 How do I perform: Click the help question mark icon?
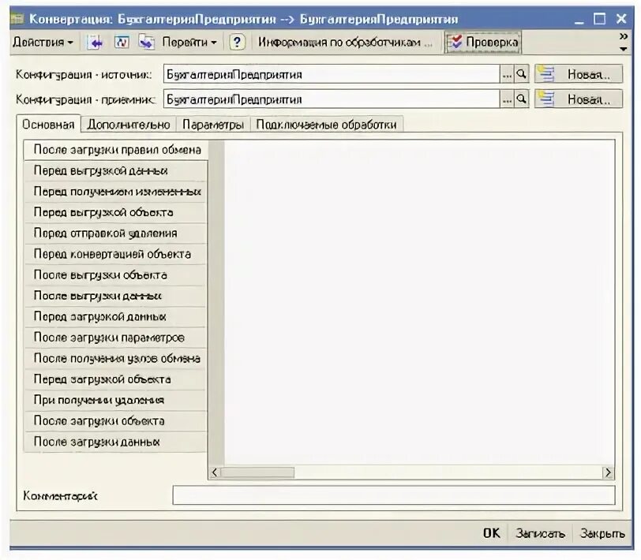click(237, 42)
